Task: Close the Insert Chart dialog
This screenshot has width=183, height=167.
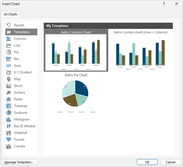Action: click(176, 4)
